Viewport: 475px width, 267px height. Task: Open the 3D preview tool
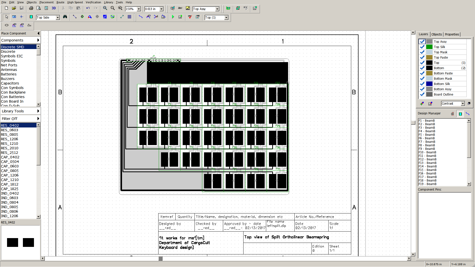click(x=54, y=8)
